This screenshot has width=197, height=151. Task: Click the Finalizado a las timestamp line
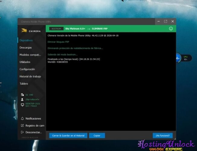coord(74,59)
